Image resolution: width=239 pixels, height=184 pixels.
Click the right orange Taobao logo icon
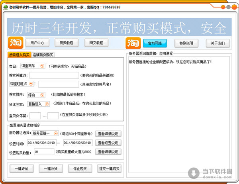(133, 43)
